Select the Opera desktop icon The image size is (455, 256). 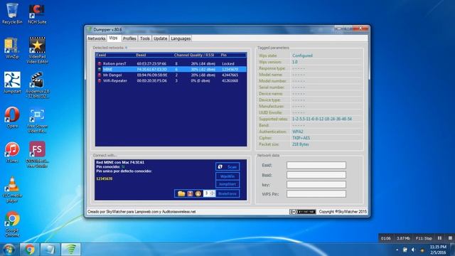point(12,117)
